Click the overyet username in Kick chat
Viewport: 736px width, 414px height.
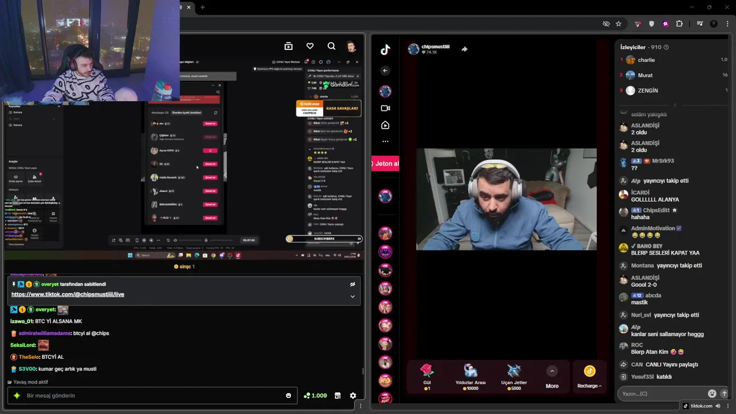click(45, 309)
